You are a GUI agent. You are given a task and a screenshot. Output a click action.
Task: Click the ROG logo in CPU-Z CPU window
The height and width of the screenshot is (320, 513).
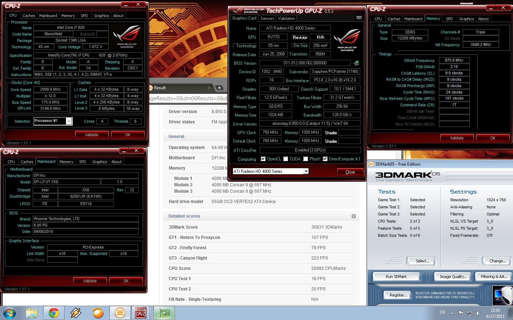[x=127, y=37]
